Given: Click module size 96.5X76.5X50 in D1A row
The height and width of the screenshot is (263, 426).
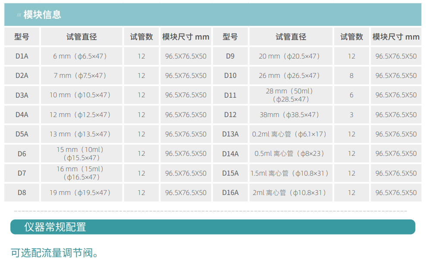Looking at the screenshot, I should [186, 56].
